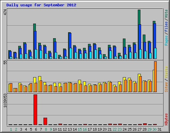Click day 13 on the x-axis

point(70,129)
